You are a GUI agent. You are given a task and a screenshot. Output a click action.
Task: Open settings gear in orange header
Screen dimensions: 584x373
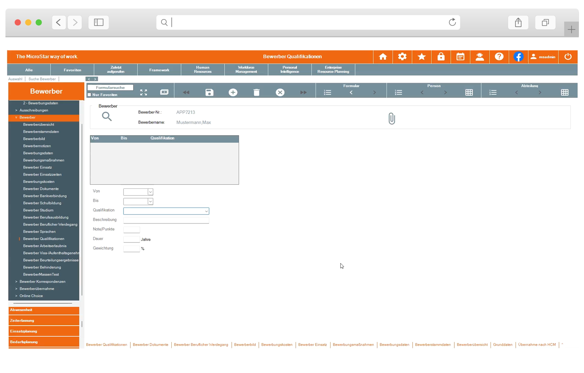[402, 57]
